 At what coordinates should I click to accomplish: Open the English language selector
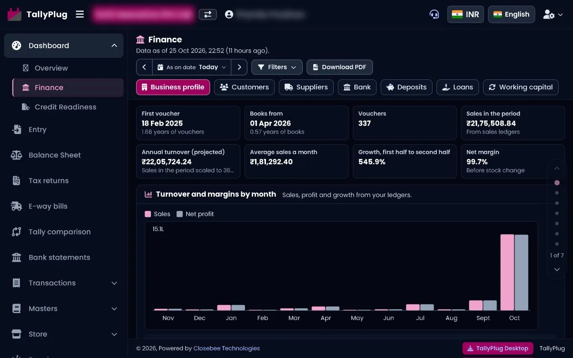511,14
